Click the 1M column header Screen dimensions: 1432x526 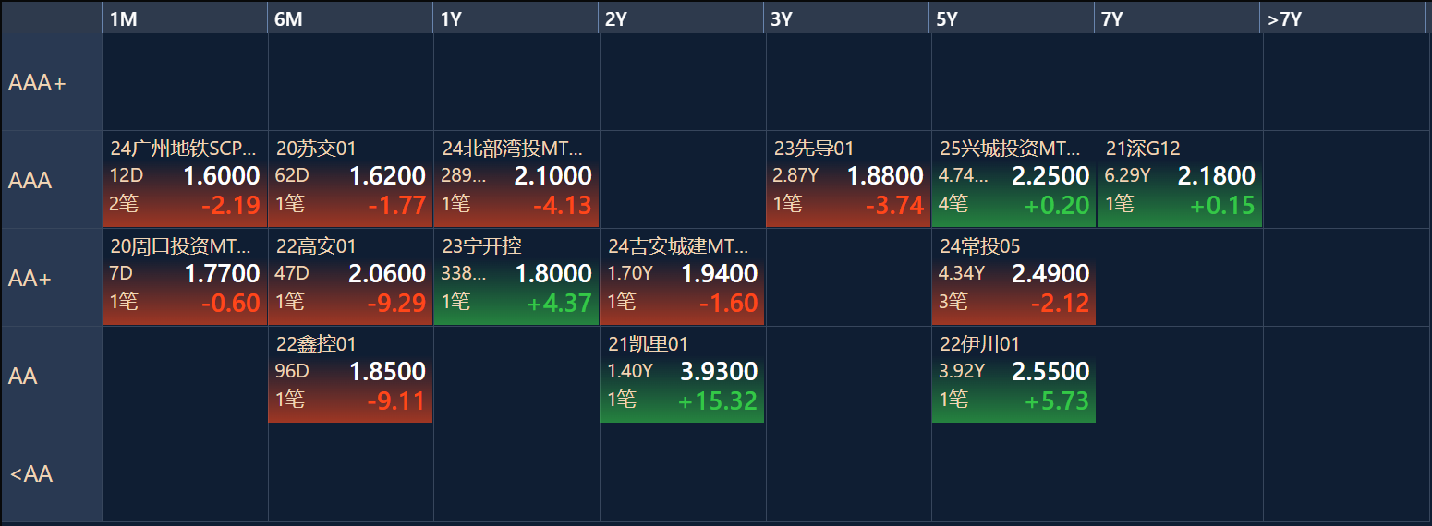[184, 18]
